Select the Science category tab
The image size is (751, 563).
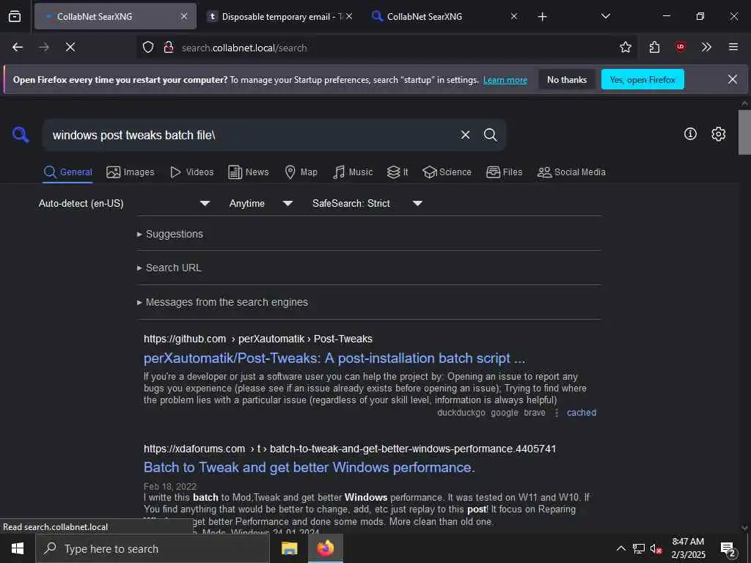447,172
